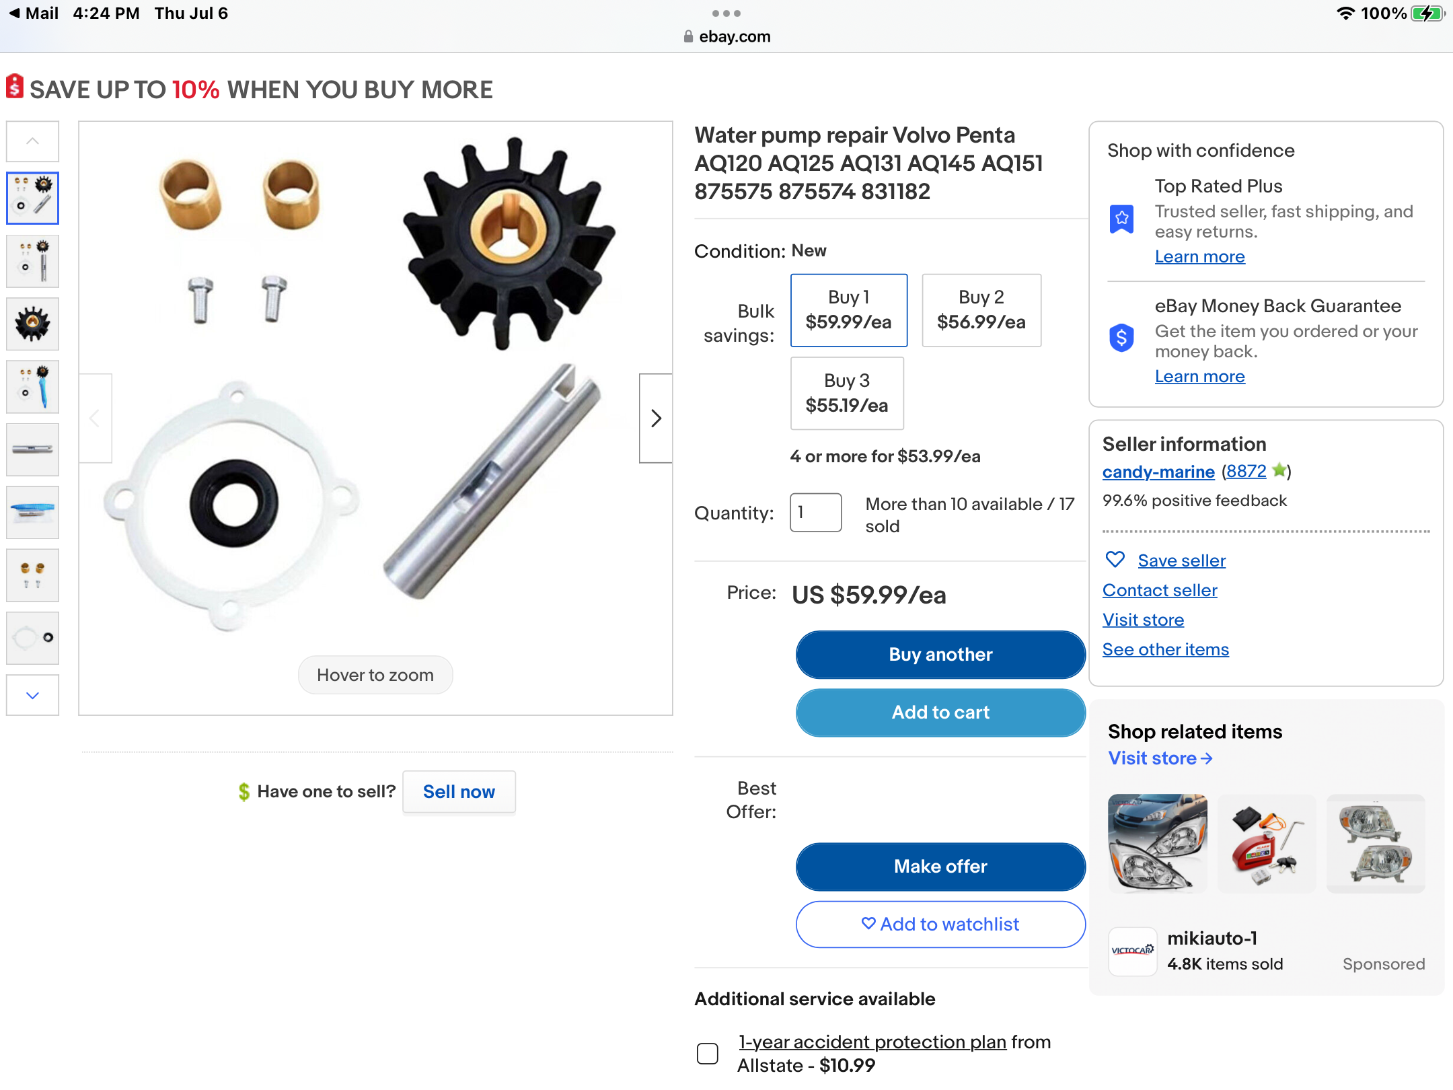Tap the Save seller heart icon

(x=1115, y=560)
